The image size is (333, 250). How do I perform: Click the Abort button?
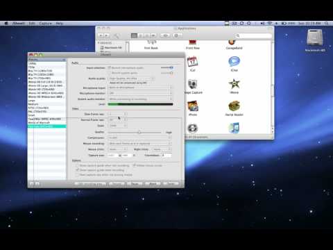[x=153, y=184]
